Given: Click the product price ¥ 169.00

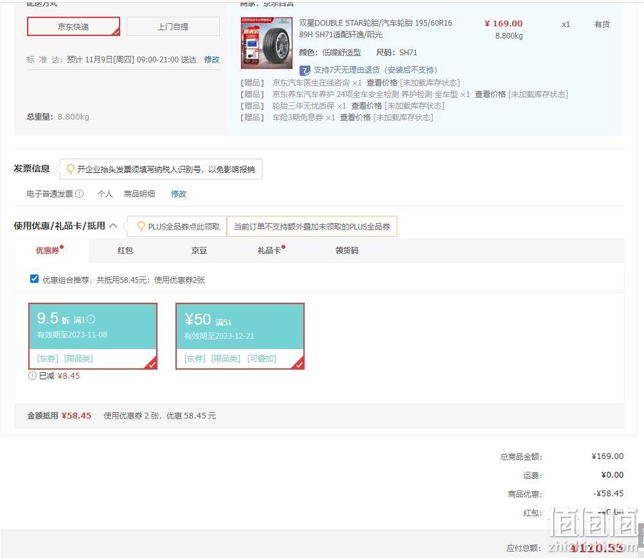Looking at the screenshot, I should pyautogui.click(x=503, y=23).
